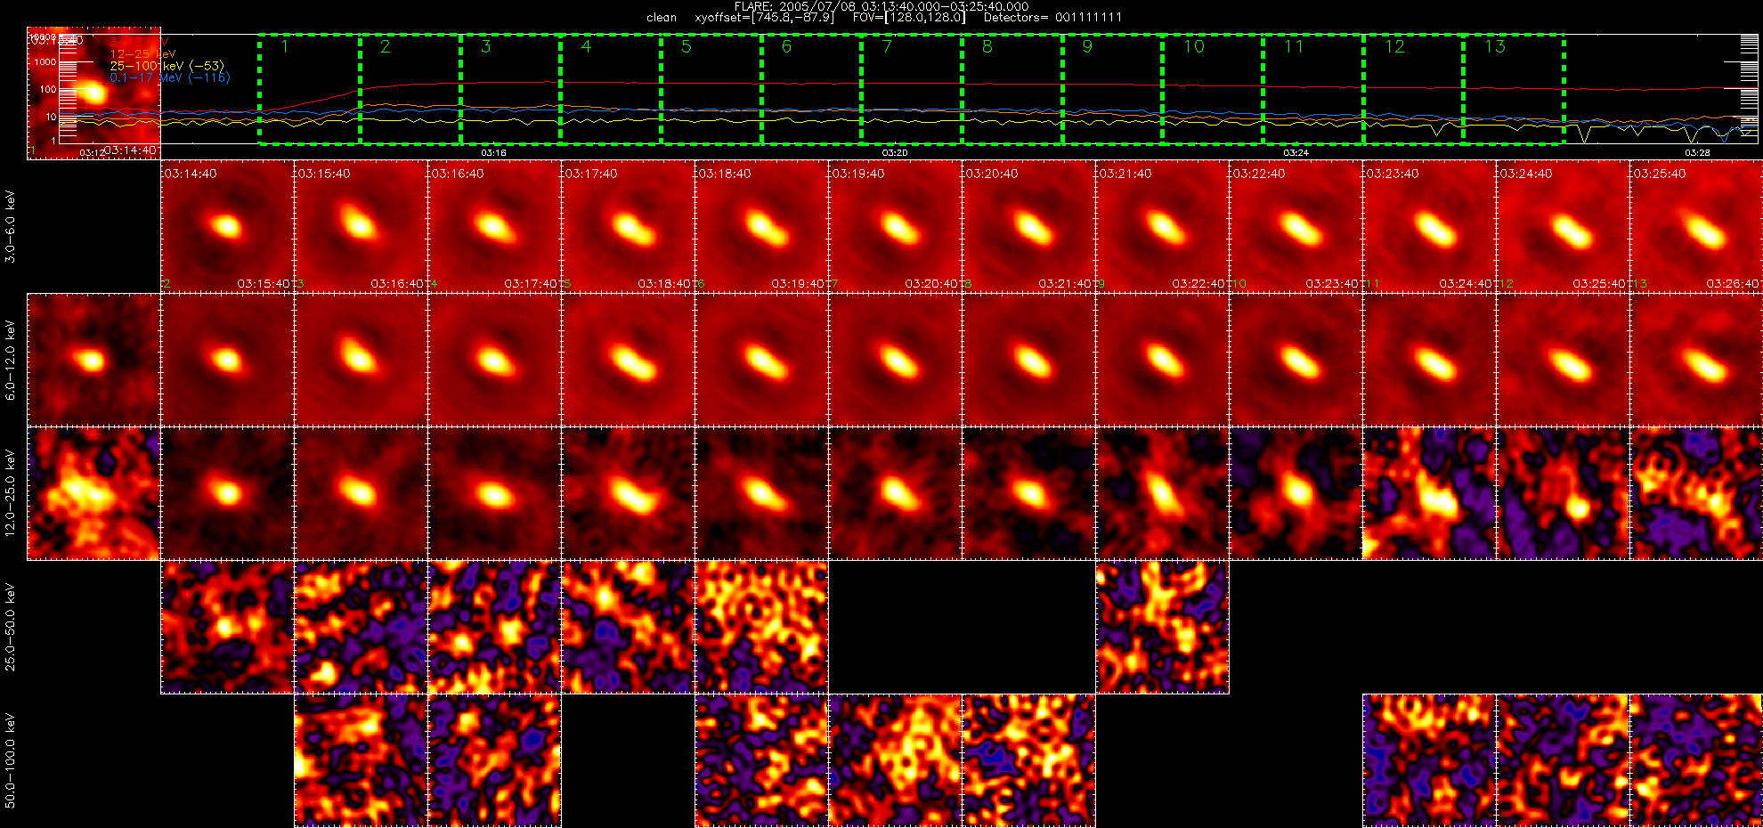Select the 50.0-100.0 keV image in the 03:16:40 column
Screen dimensions: 1763x828
pyautogui.click(x=494, y=760)
